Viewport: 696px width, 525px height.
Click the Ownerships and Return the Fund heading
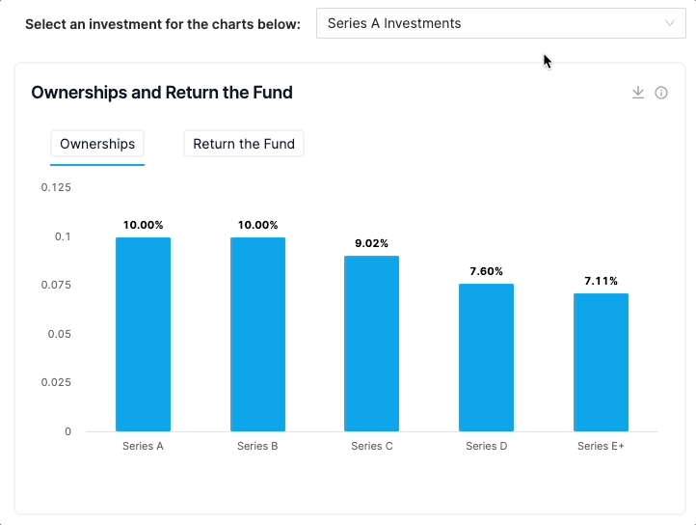162,93
